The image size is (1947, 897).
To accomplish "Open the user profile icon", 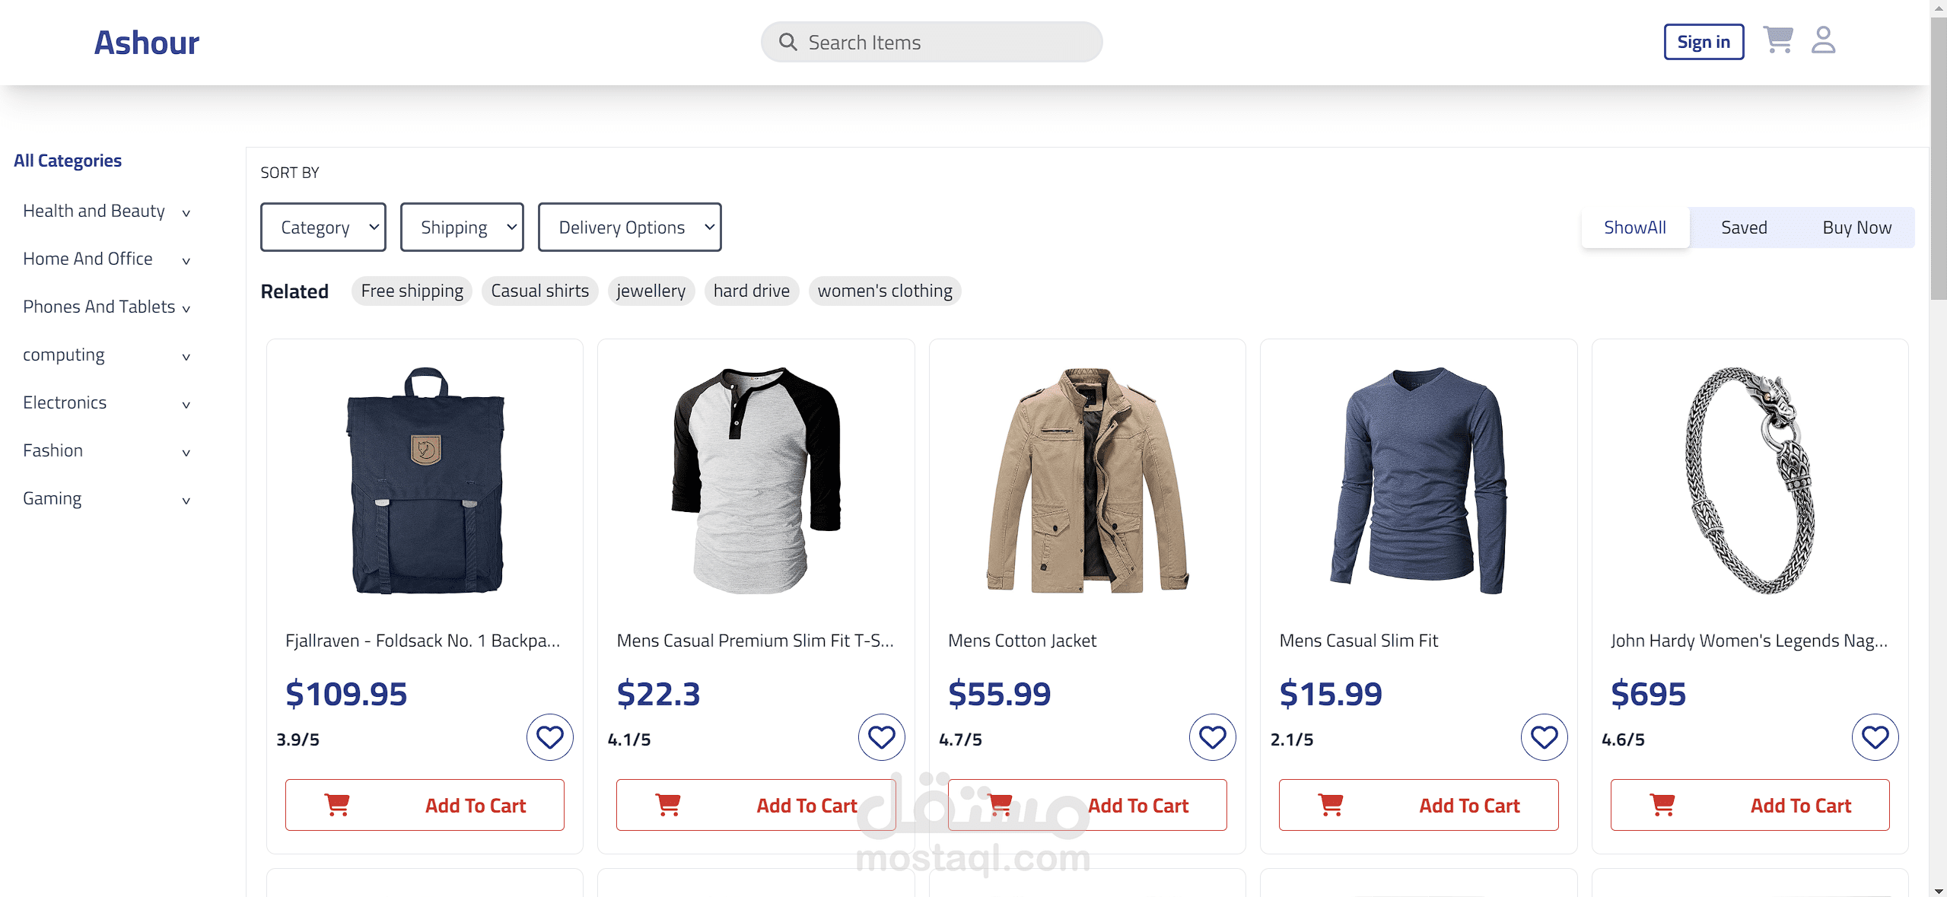I will click(1823, 40).
